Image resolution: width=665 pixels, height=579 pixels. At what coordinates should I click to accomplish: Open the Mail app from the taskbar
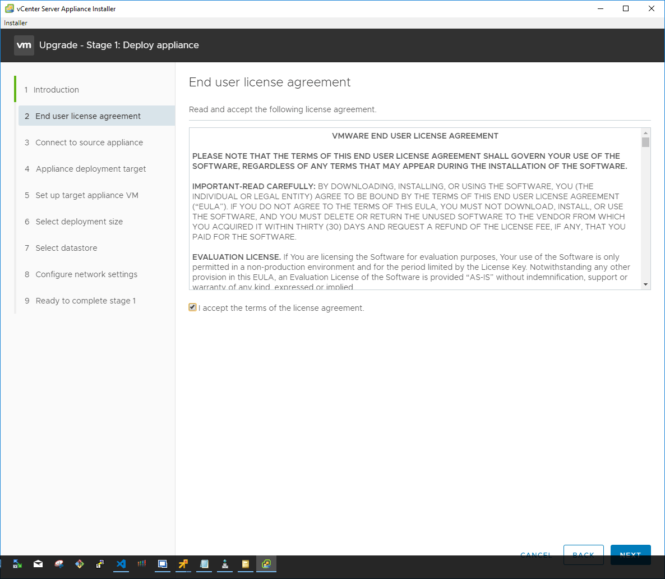(38, 564)
